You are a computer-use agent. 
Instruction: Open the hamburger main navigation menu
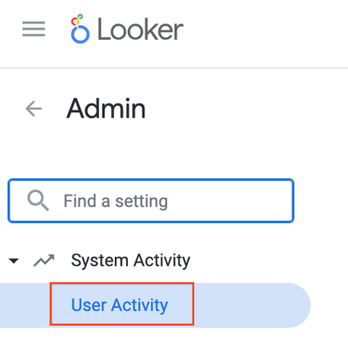34,29
